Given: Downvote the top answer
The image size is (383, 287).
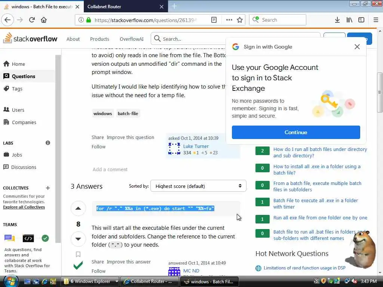Looking at the screenshot, I should click(x=78, y=239).
